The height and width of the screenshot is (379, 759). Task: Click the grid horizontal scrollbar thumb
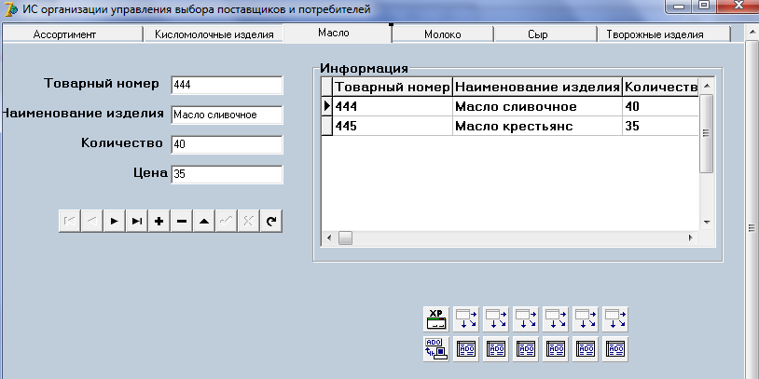point(345,238)
